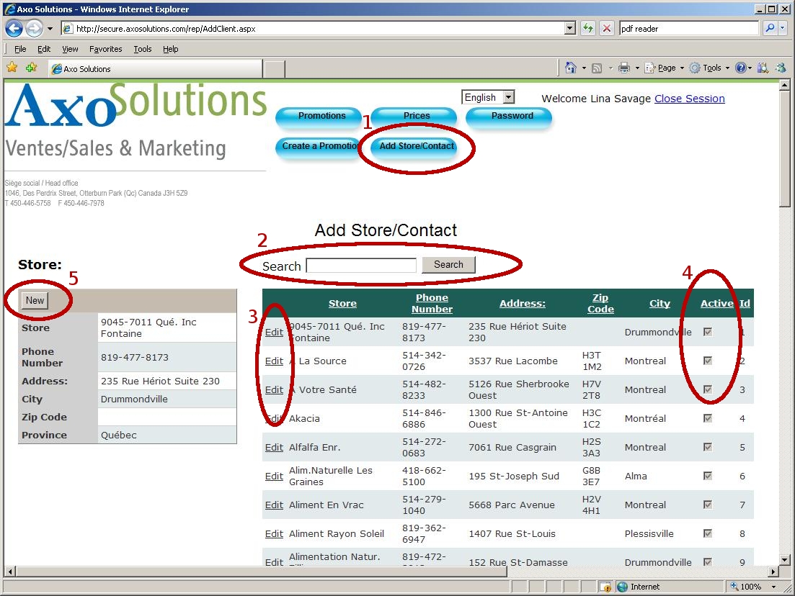The height and width of the screenshot is (596, 795).
Task: Open the Favorites Center star icon
Action: [12, 68]
